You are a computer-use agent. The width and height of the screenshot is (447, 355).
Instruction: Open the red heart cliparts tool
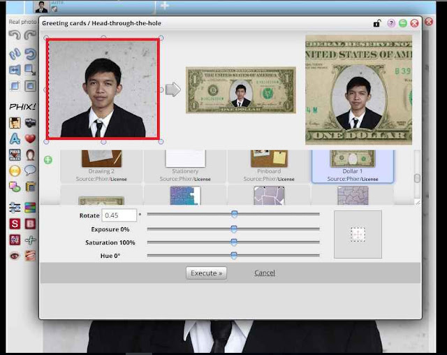30,139
